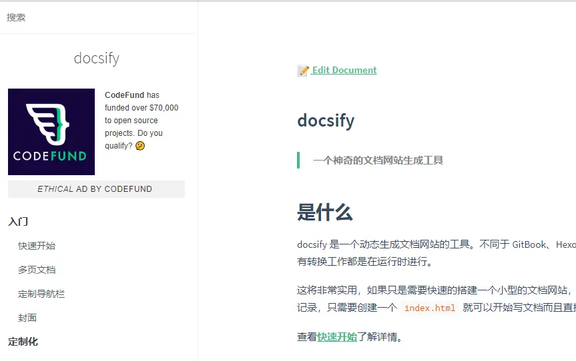Open the docsify sidebar title link
Viewport: 576px width, 361px height.
[x=97, y=58]
